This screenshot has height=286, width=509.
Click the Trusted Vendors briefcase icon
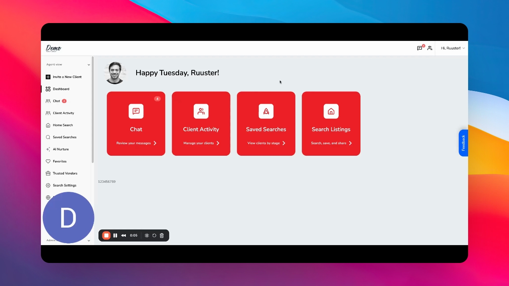(x=48, y=173)
